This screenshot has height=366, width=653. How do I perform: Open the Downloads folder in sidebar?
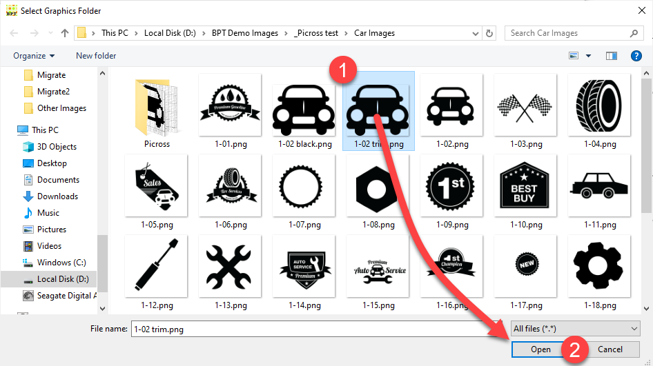pos(57,196)
